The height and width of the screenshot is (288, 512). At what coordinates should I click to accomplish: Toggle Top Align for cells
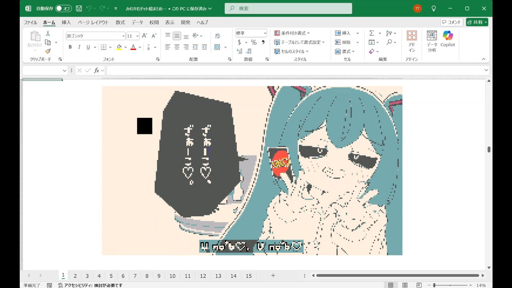tap(167, 36)
